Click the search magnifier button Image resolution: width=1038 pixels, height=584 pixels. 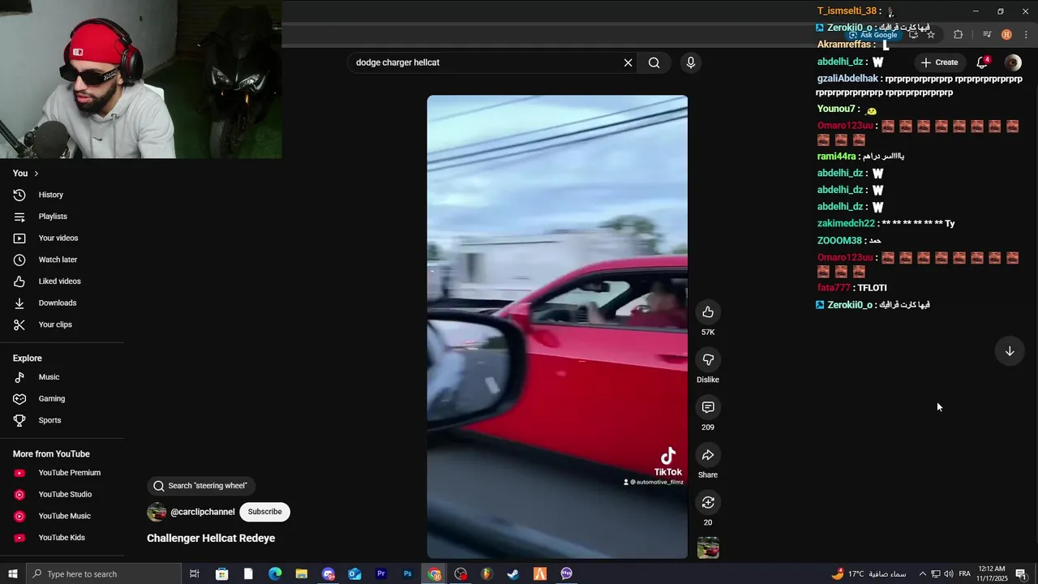click(x=654, y=62)
